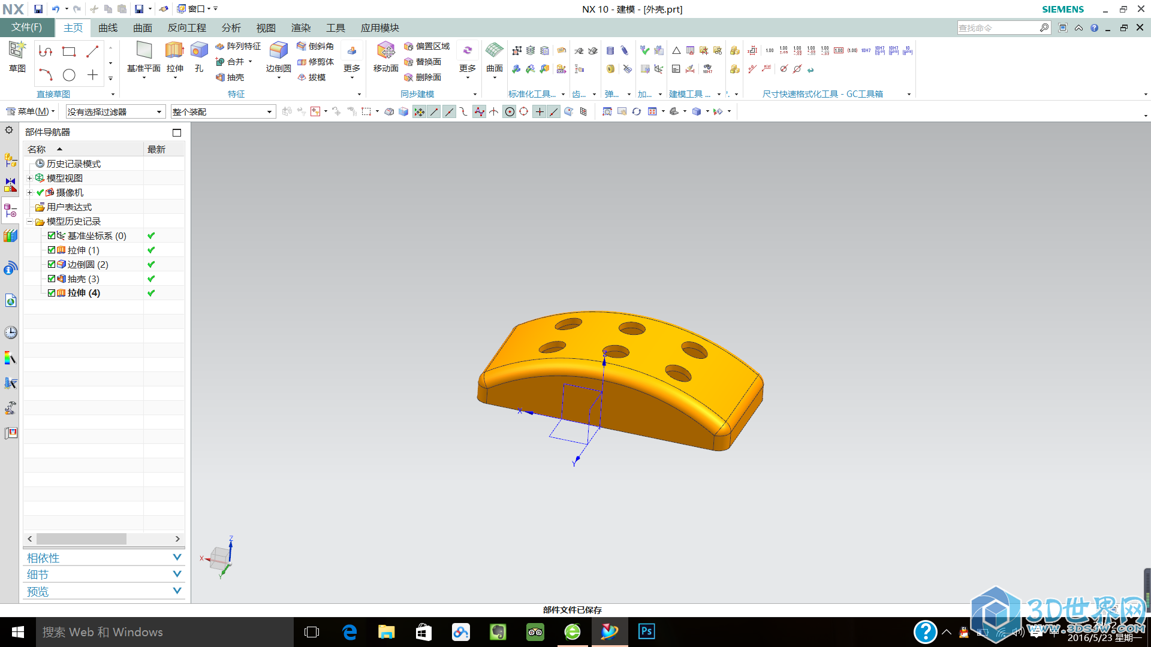1151x647 pixels.
Task: Collapse the 模型历史记录 node
Action: pyautogui.click(x=29, y=221)
